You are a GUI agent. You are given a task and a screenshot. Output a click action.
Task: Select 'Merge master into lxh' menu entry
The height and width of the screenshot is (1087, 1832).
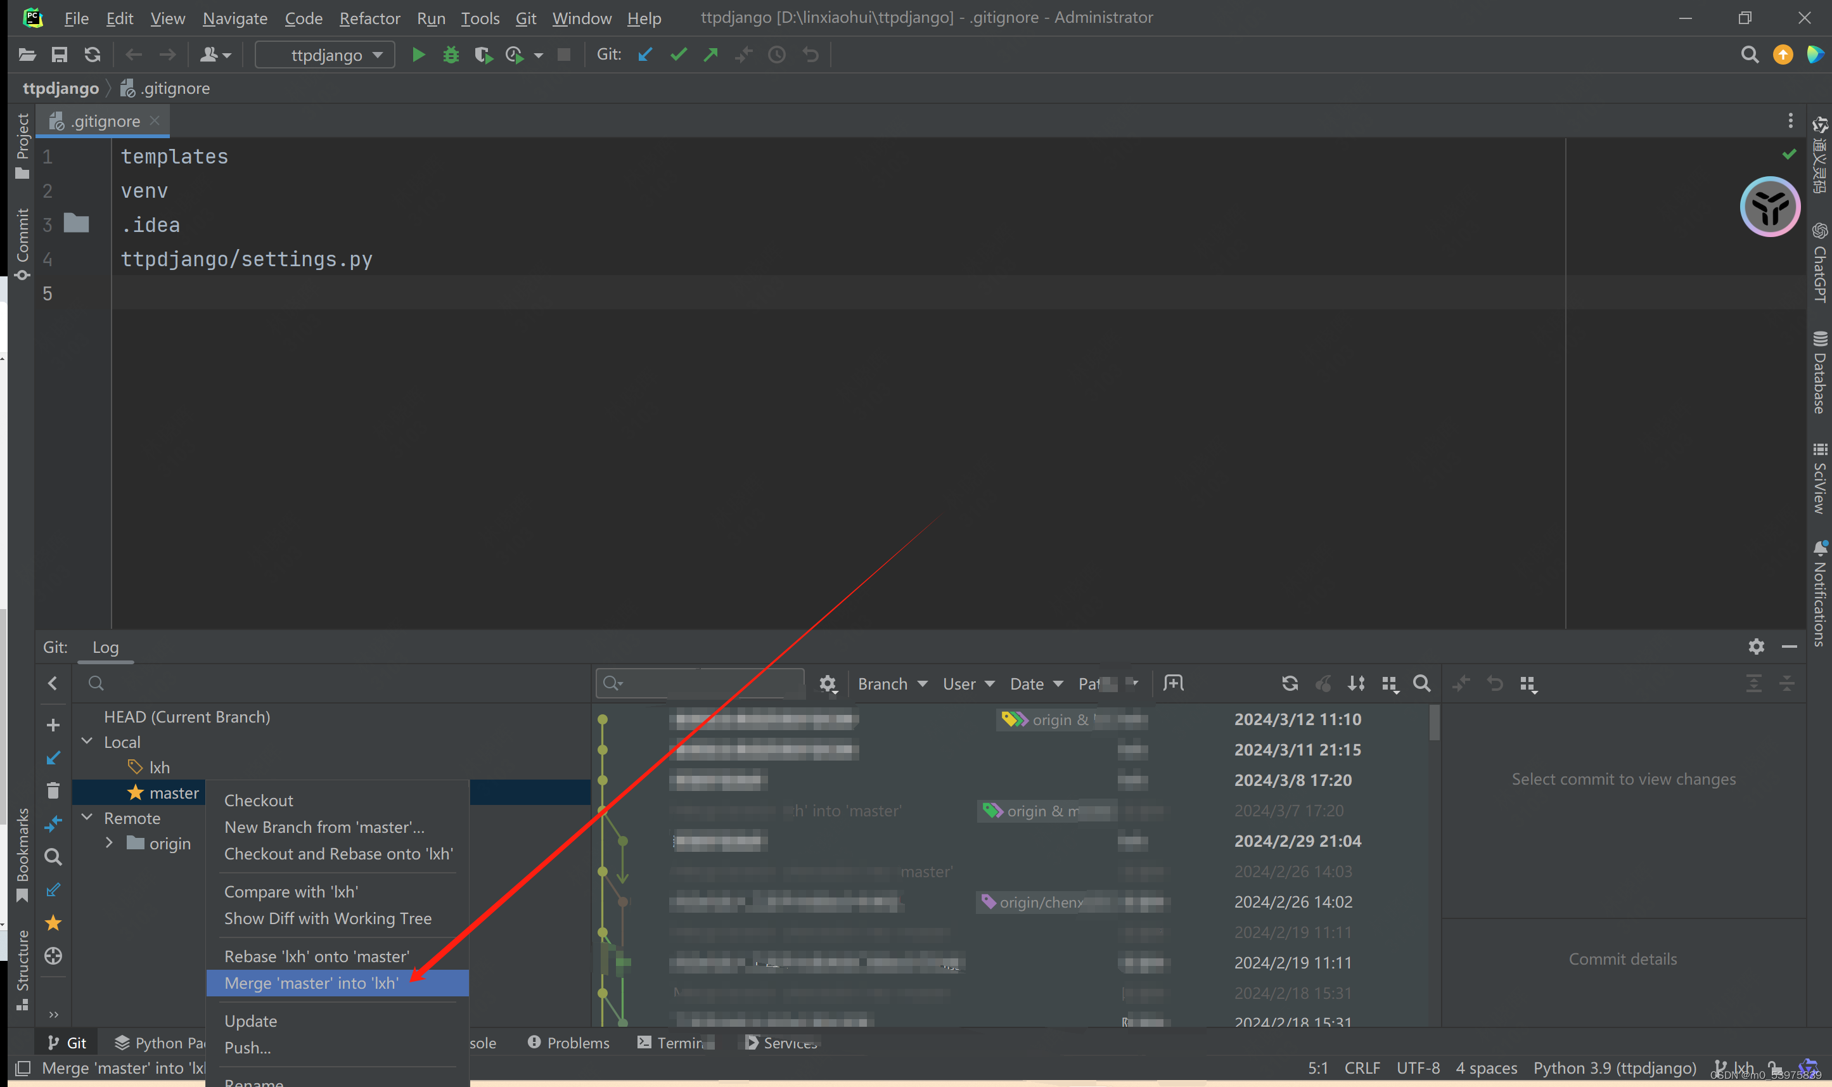[x=311, y=983]
